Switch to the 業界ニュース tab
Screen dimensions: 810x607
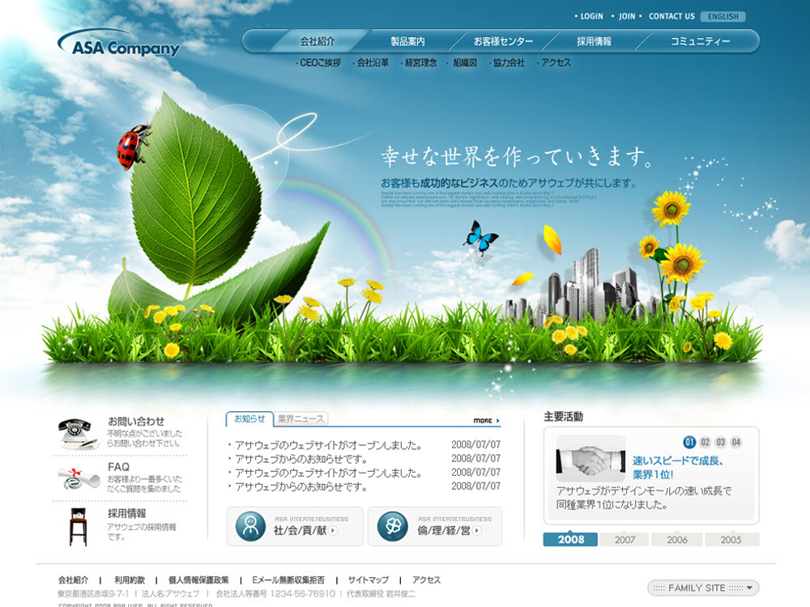pos(301,419)
